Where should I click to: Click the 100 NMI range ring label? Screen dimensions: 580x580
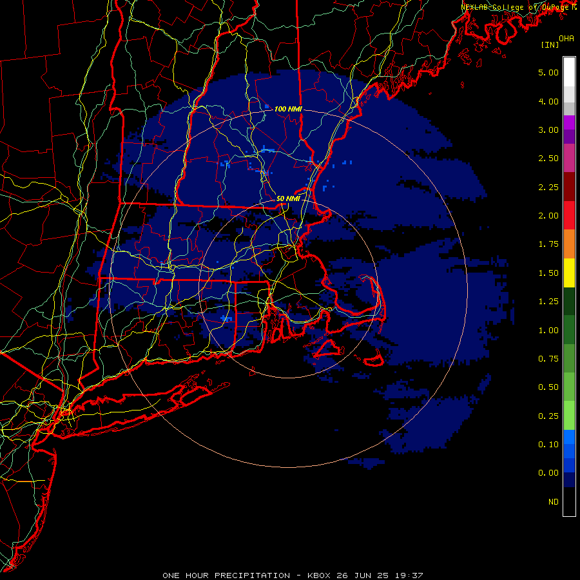pos(288,109)
